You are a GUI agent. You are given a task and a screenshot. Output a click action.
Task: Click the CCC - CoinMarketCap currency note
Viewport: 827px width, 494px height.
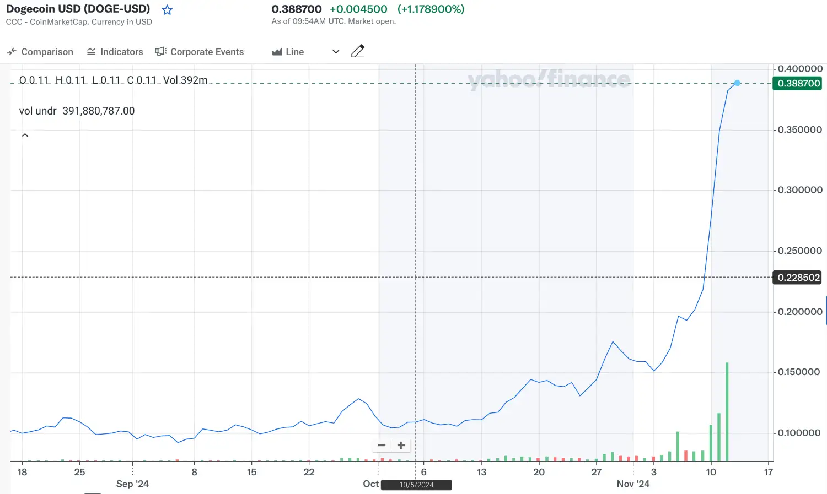79,22
